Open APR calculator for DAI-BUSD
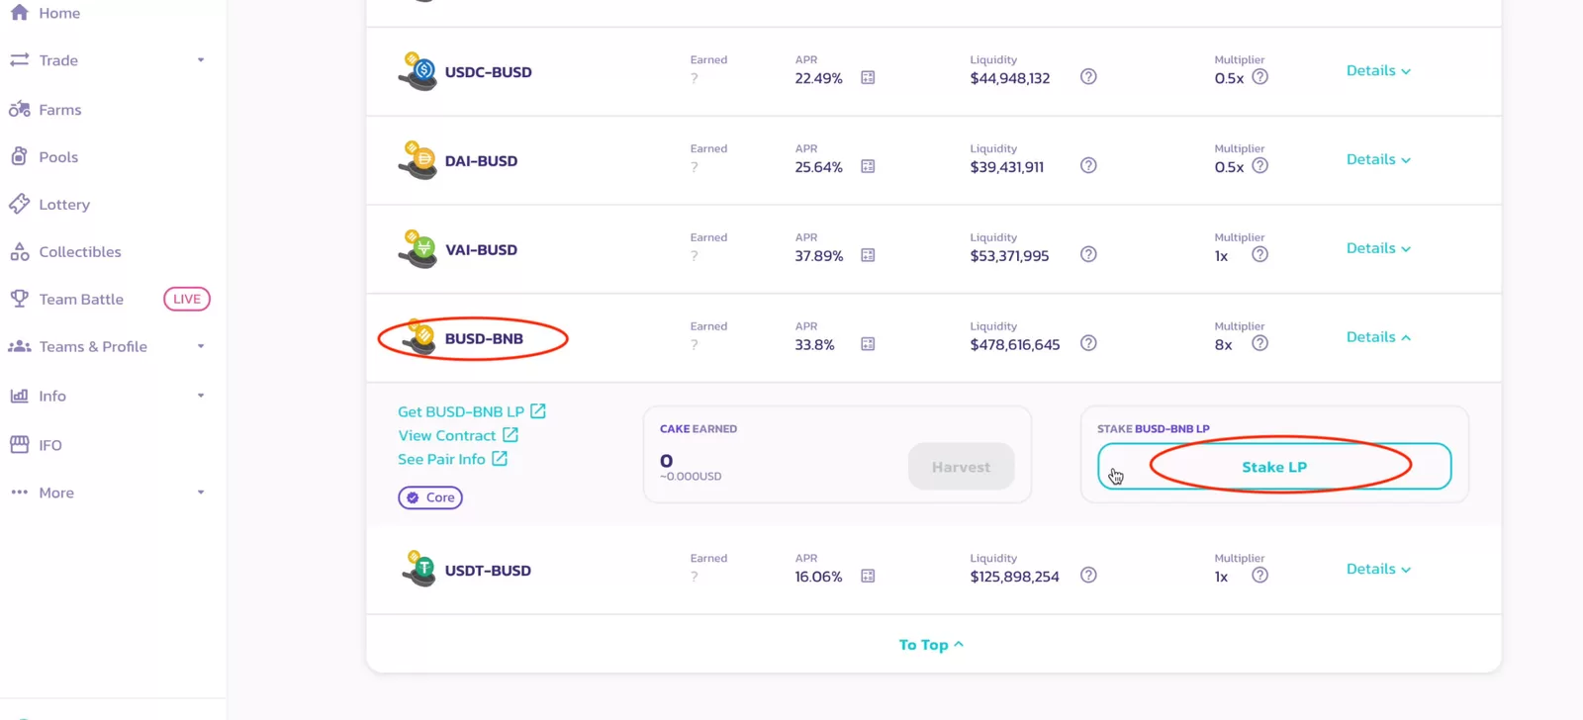 [x=868, y=166]
